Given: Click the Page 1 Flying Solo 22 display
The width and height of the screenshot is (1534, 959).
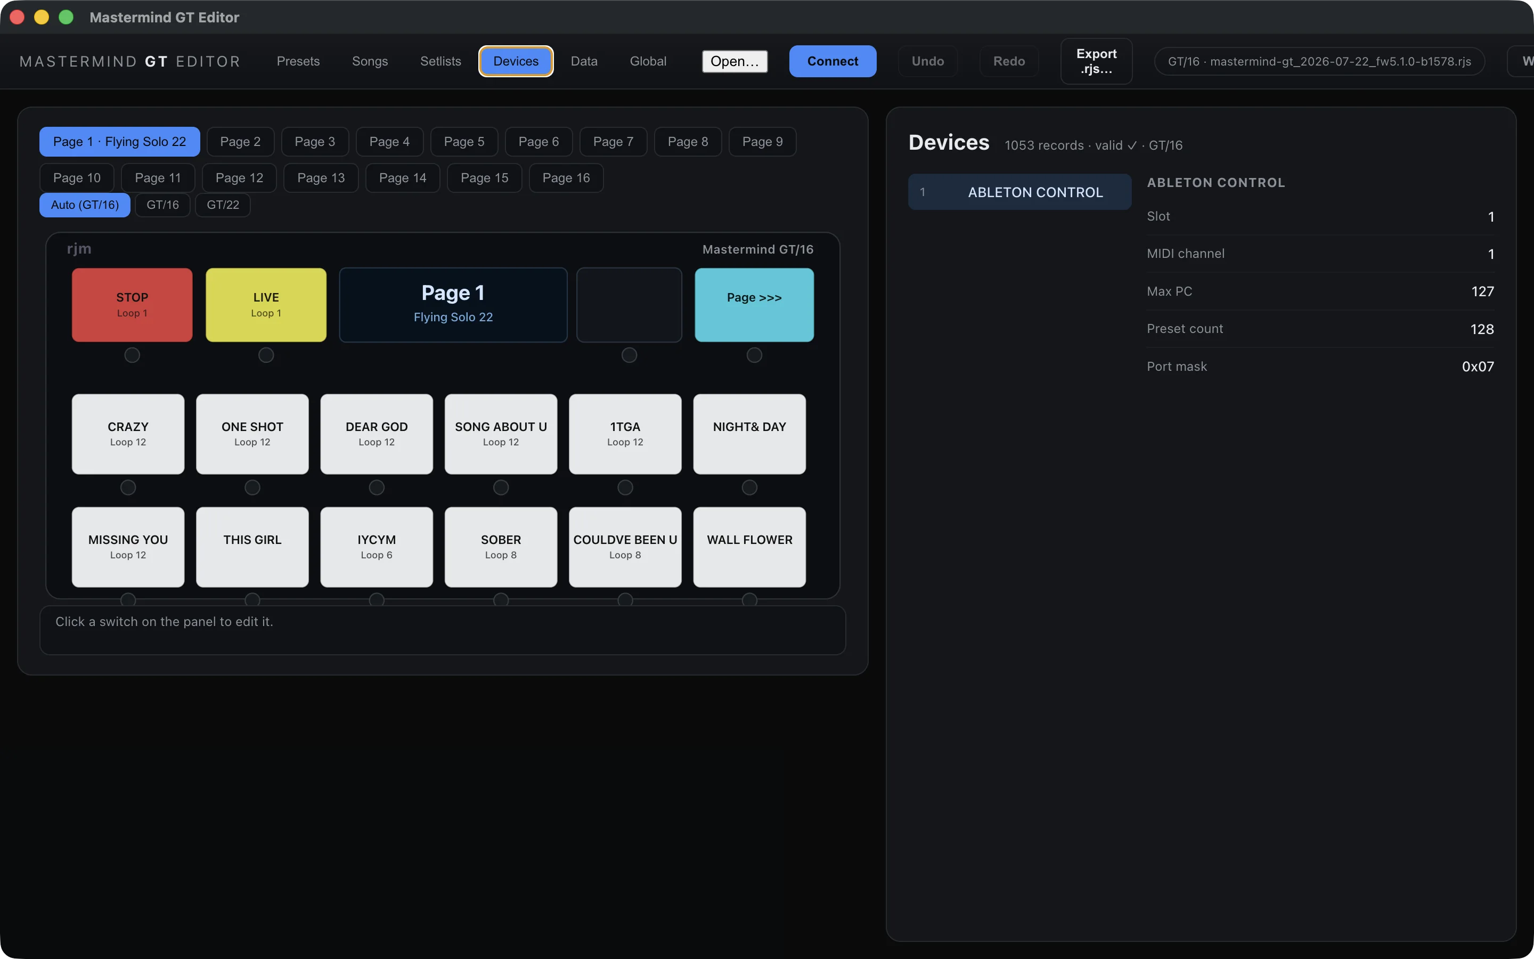Looking at the screenshot, I should [453, 304].
